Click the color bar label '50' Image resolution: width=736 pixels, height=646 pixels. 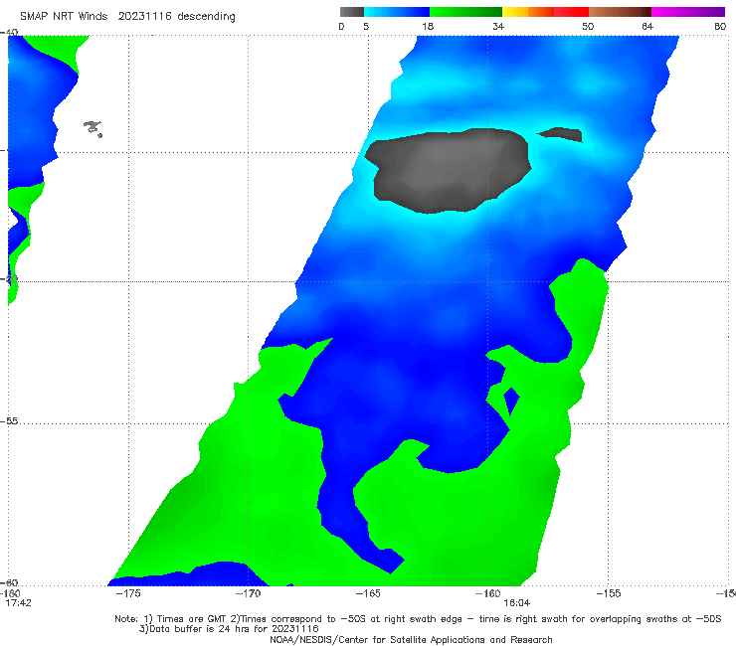pos(588,27)
